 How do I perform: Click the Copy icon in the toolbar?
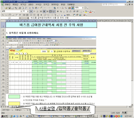(x=33, y=8)
